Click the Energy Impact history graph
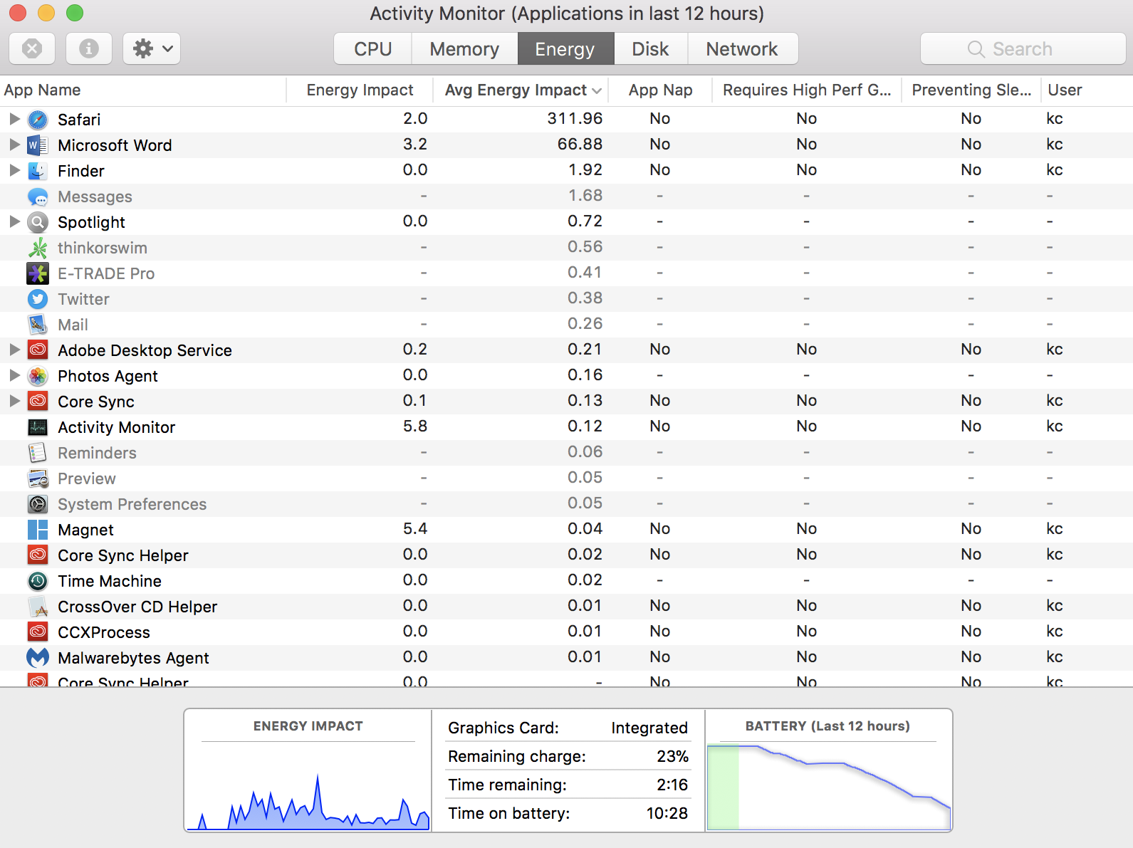Screen dimensions: 1133x848 pyautogui.click(x=308, y=787)
